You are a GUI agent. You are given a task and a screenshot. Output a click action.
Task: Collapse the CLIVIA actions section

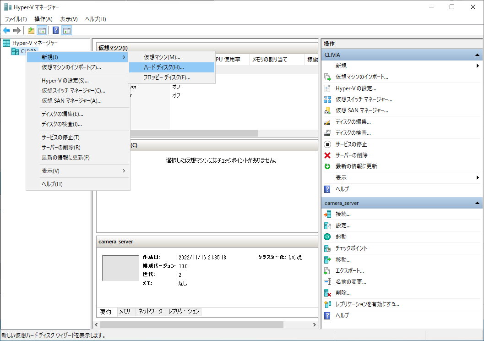(477, 55)
